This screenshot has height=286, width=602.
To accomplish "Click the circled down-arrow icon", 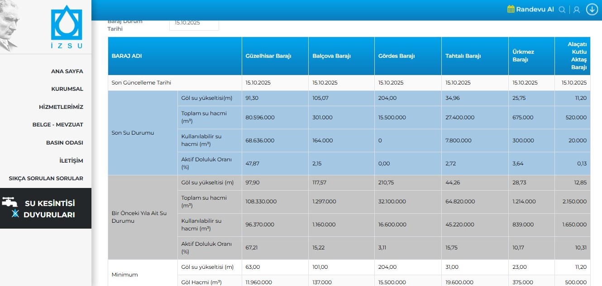I will pos(592,9).
